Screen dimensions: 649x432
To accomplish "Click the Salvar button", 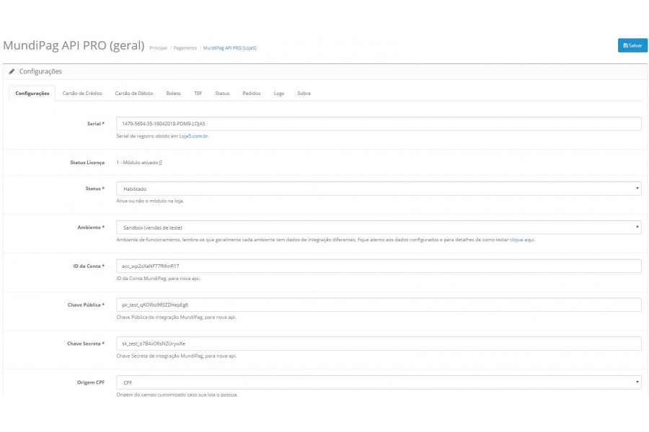I will (x=632, y=45).
